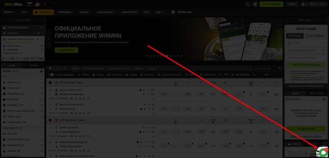Click the search magnifier icon above matches
The image size is (329, 158).
coord(280,68)
